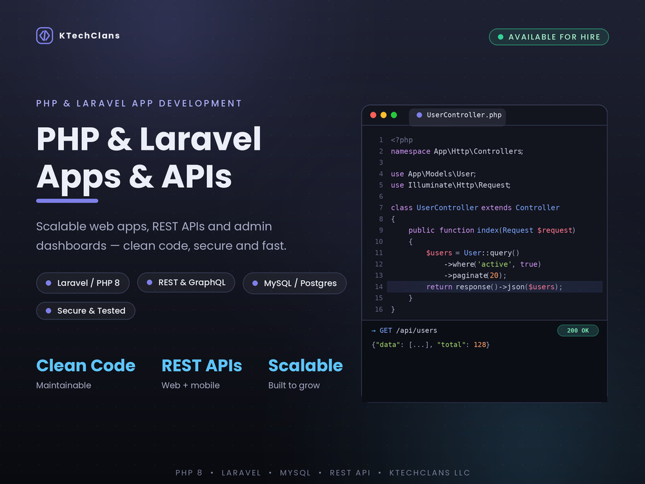
Task: Click the green maximize dot on code window
Action: tap(393, 115)
